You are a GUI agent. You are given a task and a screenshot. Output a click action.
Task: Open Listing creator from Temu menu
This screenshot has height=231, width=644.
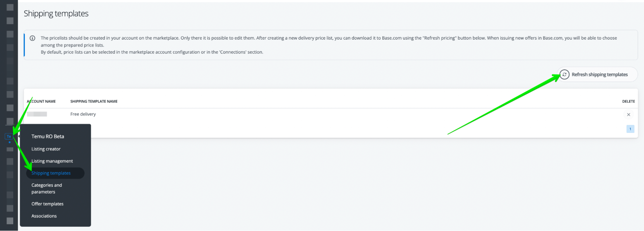tap(46, 149)
